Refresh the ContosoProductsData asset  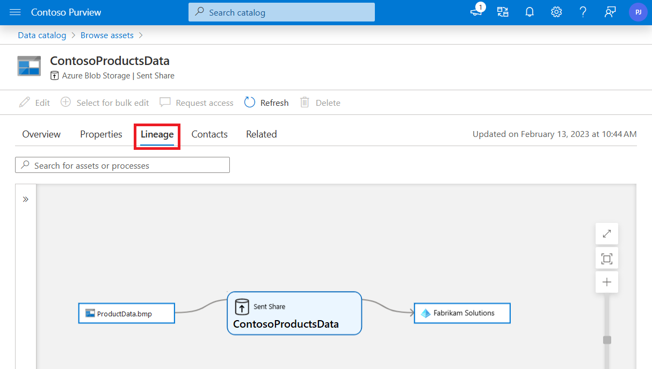(x=266, y=103)
